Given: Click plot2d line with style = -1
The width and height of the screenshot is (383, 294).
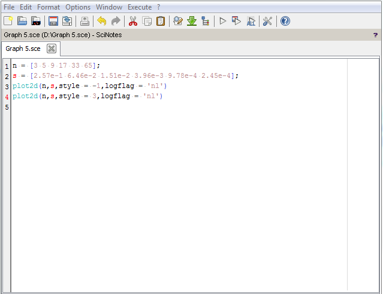Looking at the screenshot, I should click(x=89, y=86).
